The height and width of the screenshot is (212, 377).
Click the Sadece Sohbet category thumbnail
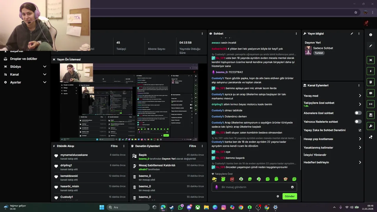click(x=308, y=50)
